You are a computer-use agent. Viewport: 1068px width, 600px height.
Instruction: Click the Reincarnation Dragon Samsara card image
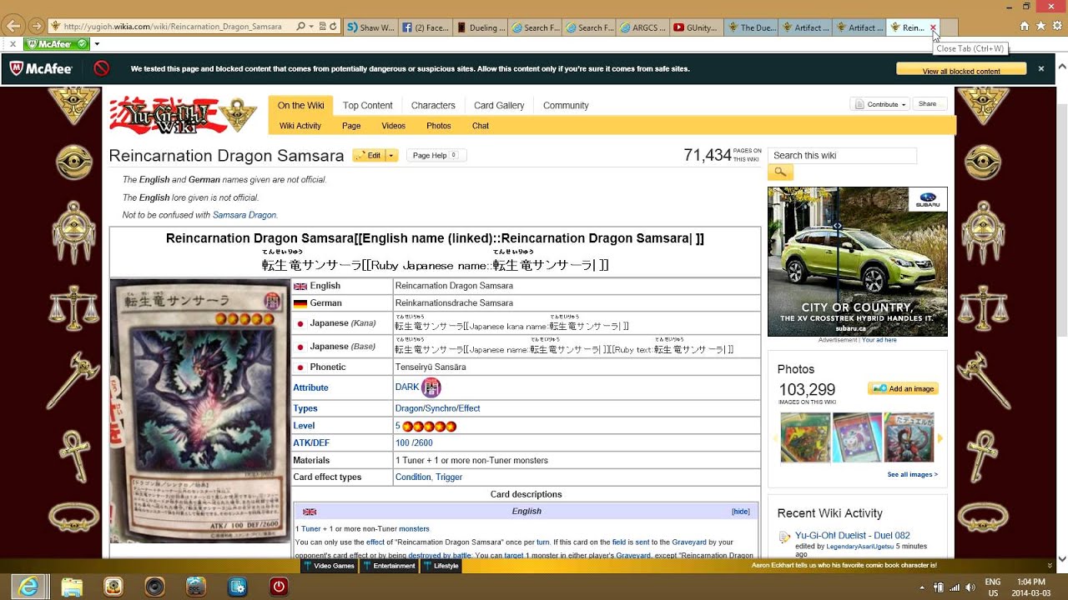(200, 410)
